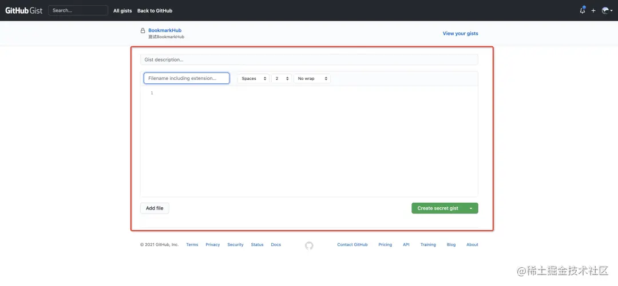
Task: Click the GitHub octocat footer logo
Action: click(309, 245)
